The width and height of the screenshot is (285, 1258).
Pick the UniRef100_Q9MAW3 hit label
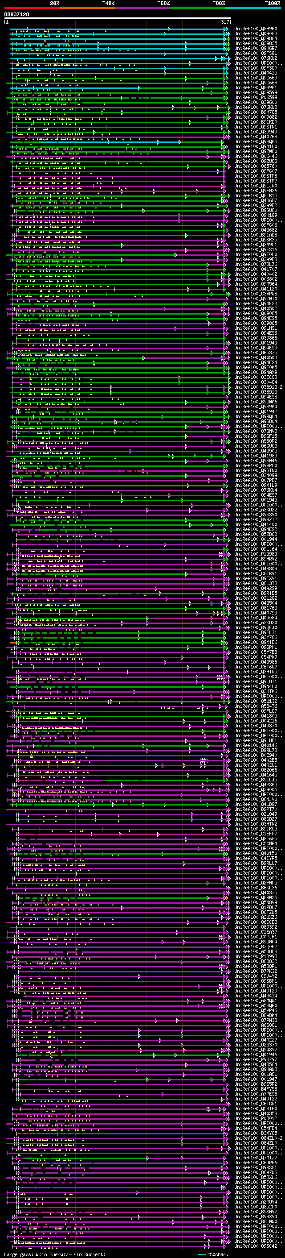click(x=256, y=1069)
